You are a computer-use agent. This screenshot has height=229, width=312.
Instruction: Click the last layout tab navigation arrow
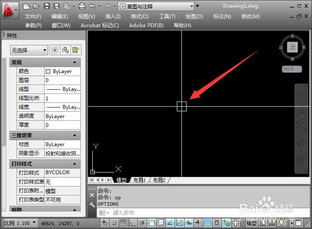109,180
